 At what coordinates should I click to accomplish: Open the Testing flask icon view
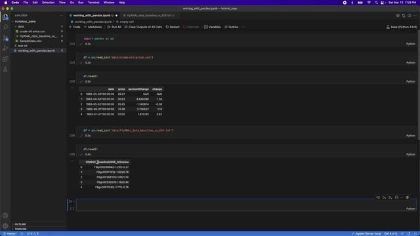(5, 69)
